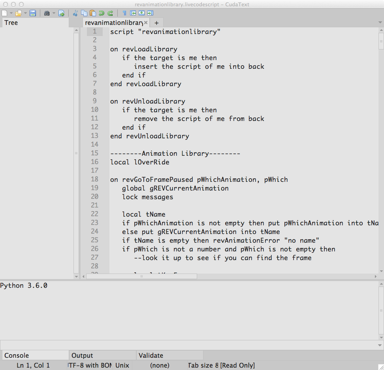Toggle unprinted characters with the pilcrow icon
The image size is (384, 370).
(124, 13)
